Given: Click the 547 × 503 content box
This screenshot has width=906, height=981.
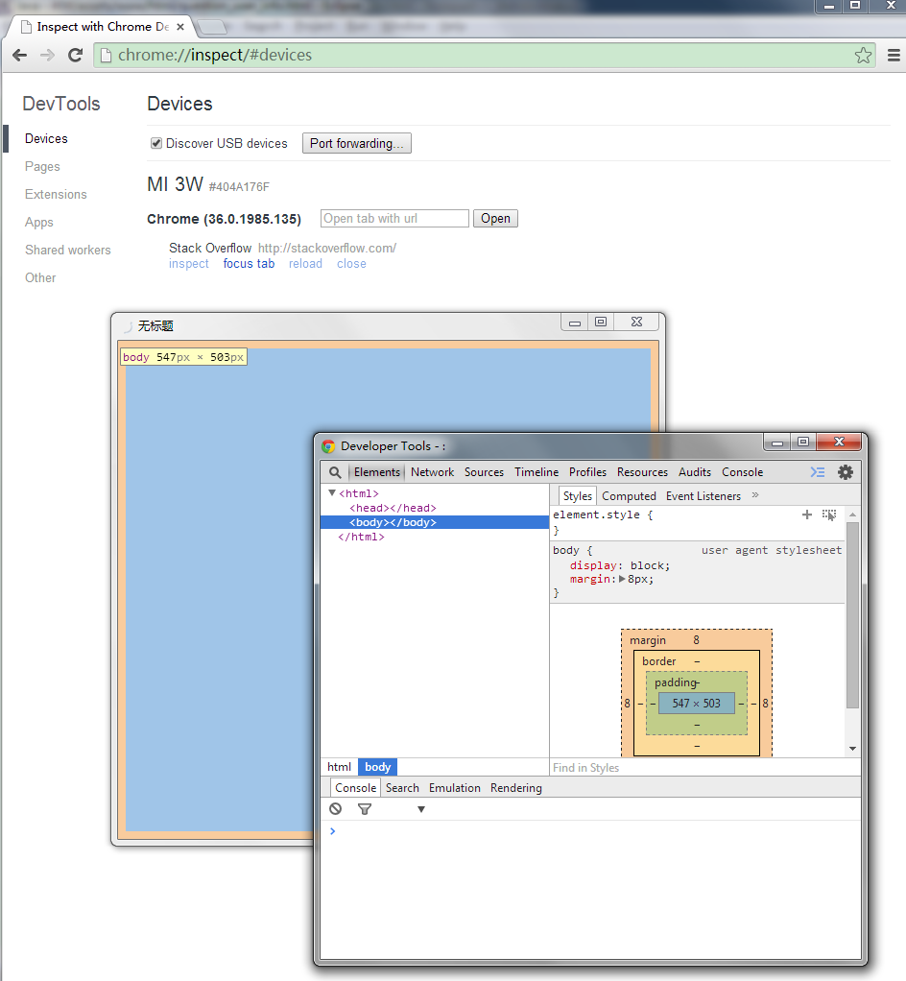Looking at the screenshot, I should (697, 704).
